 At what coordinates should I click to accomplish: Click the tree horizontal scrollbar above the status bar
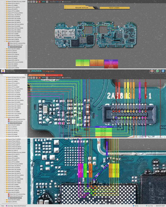tap(10, 203)
